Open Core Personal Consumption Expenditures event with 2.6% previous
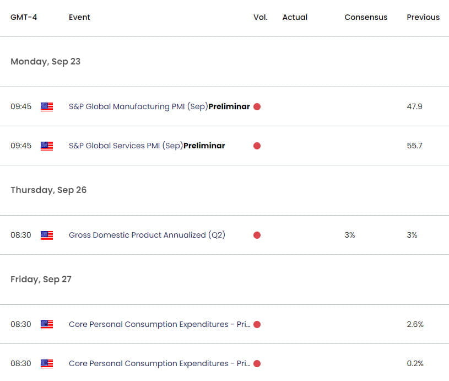This screenshot has width=449, height=381. tap(160, 324)
